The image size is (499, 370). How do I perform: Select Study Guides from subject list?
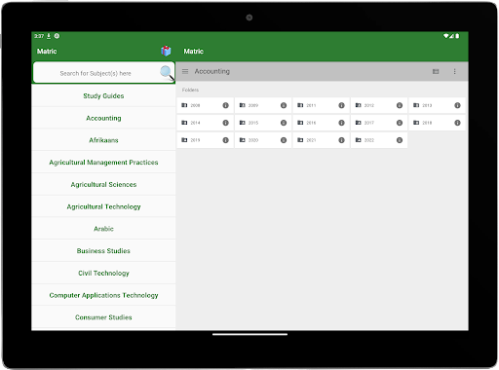(x=103, y=95)
